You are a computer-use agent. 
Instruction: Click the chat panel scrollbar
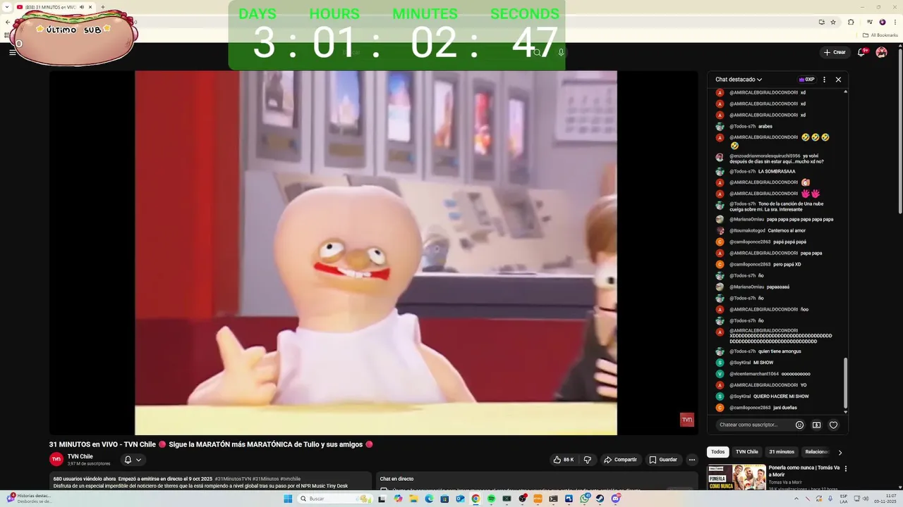coord(845,382)
